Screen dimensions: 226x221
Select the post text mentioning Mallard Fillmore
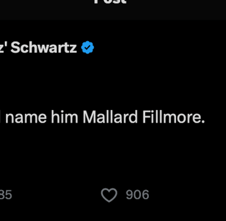coord(102,117)
